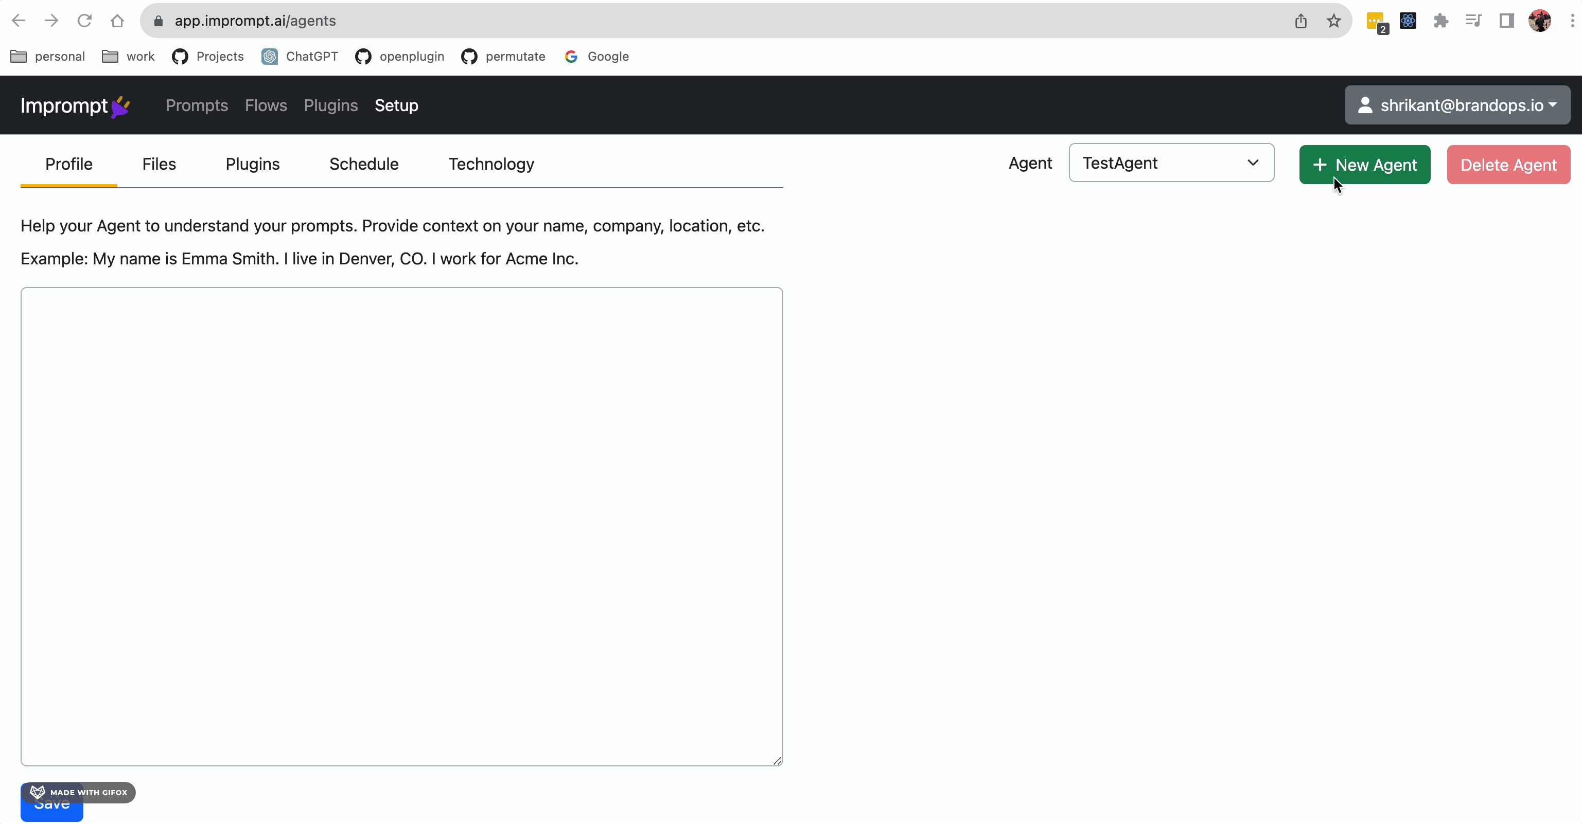Click the New Agent button

[x=1364, y=164]
